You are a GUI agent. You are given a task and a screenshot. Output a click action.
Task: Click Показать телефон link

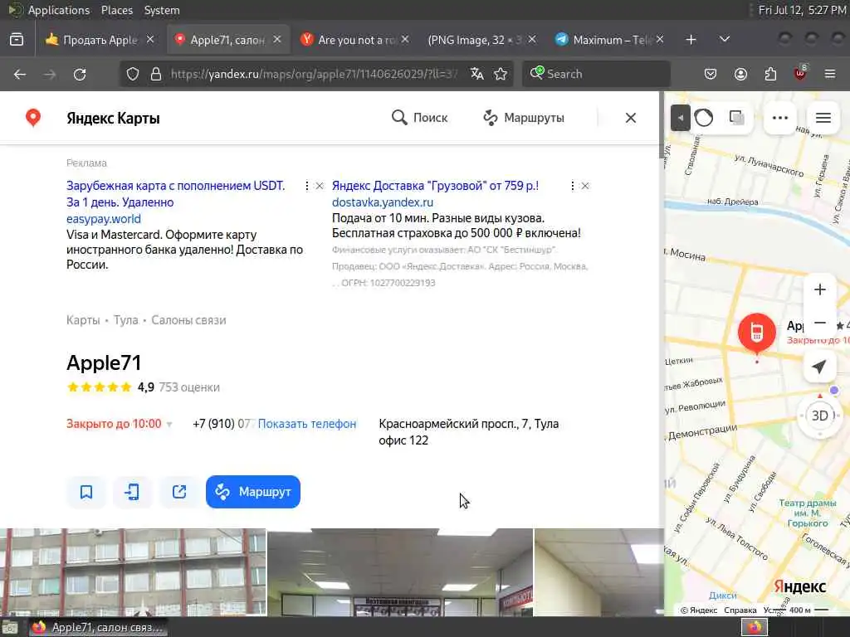point(307,424)
